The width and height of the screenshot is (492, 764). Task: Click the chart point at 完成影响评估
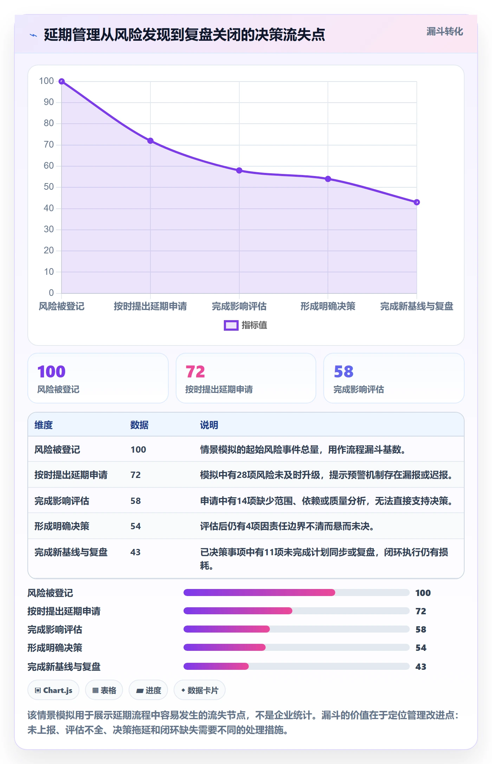(x=239, y=170)
